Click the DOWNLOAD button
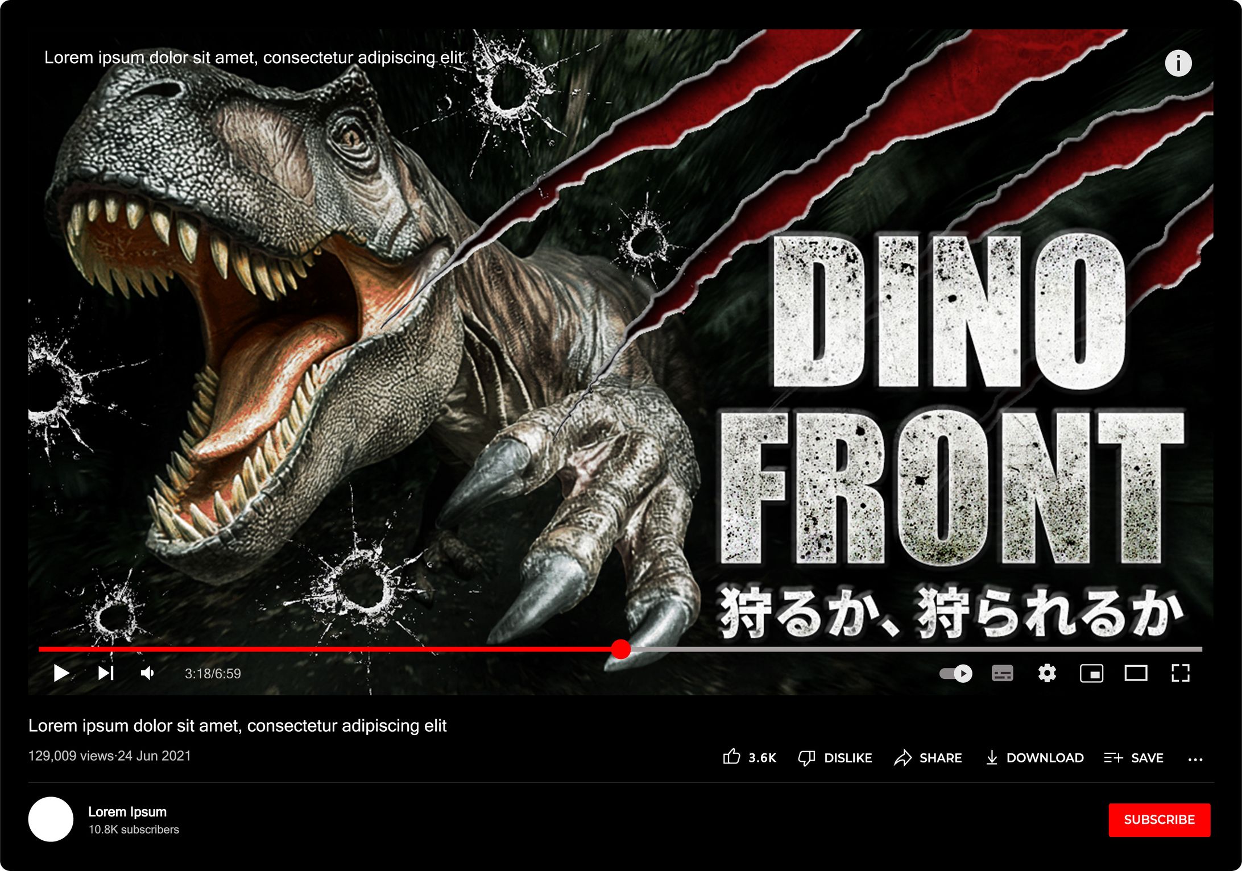Screen dimensions: 1242x871 [1034, 758]
